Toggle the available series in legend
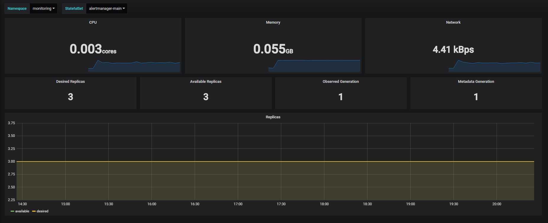Image resolution: width=548 pixels, height=223 pixels. [22, 211]
